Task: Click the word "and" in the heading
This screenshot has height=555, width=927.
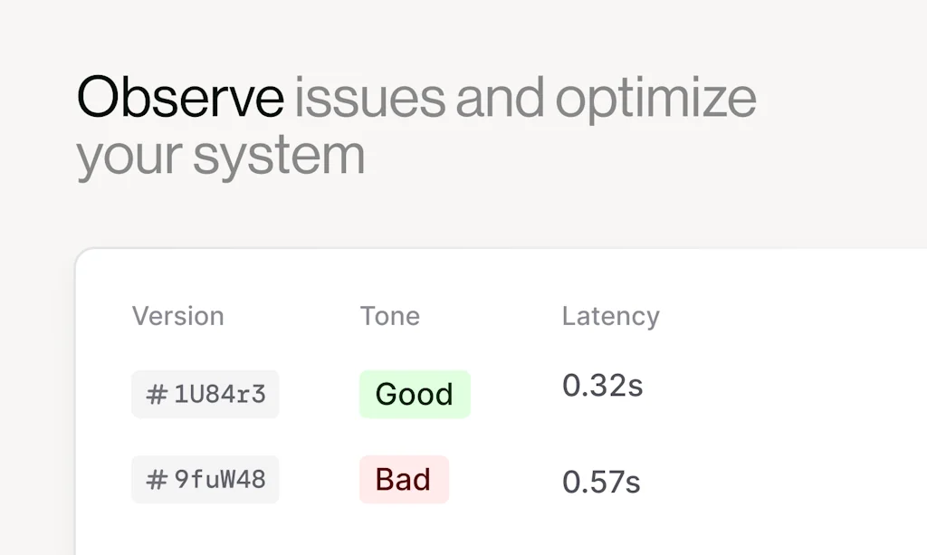Action: coord(500,98)
